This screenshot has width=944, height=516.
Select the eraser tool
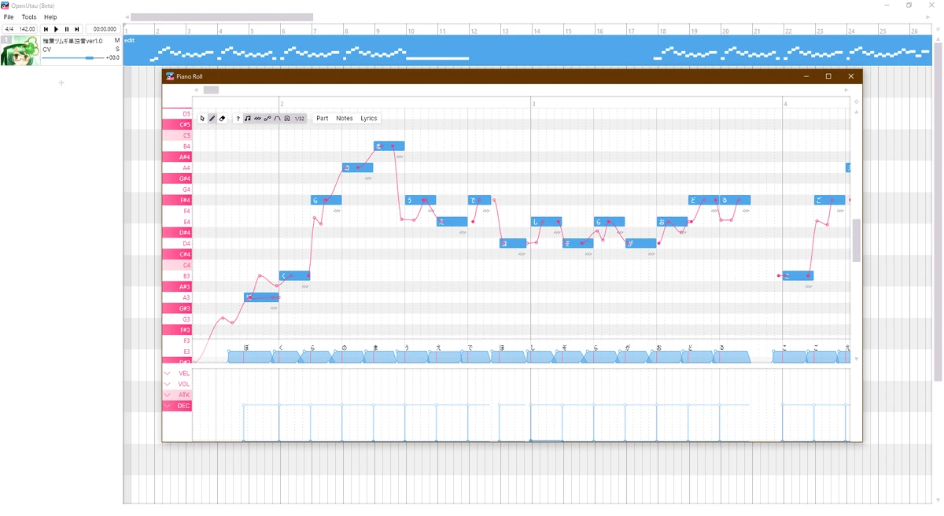tap(223, 118)
